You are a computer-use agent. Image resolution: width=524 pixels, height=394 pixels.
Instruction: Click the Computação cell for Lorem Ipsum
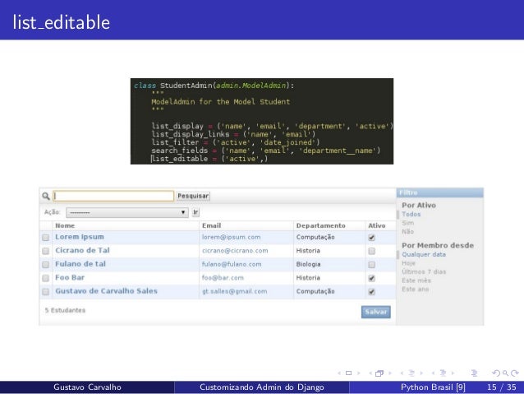315,238
